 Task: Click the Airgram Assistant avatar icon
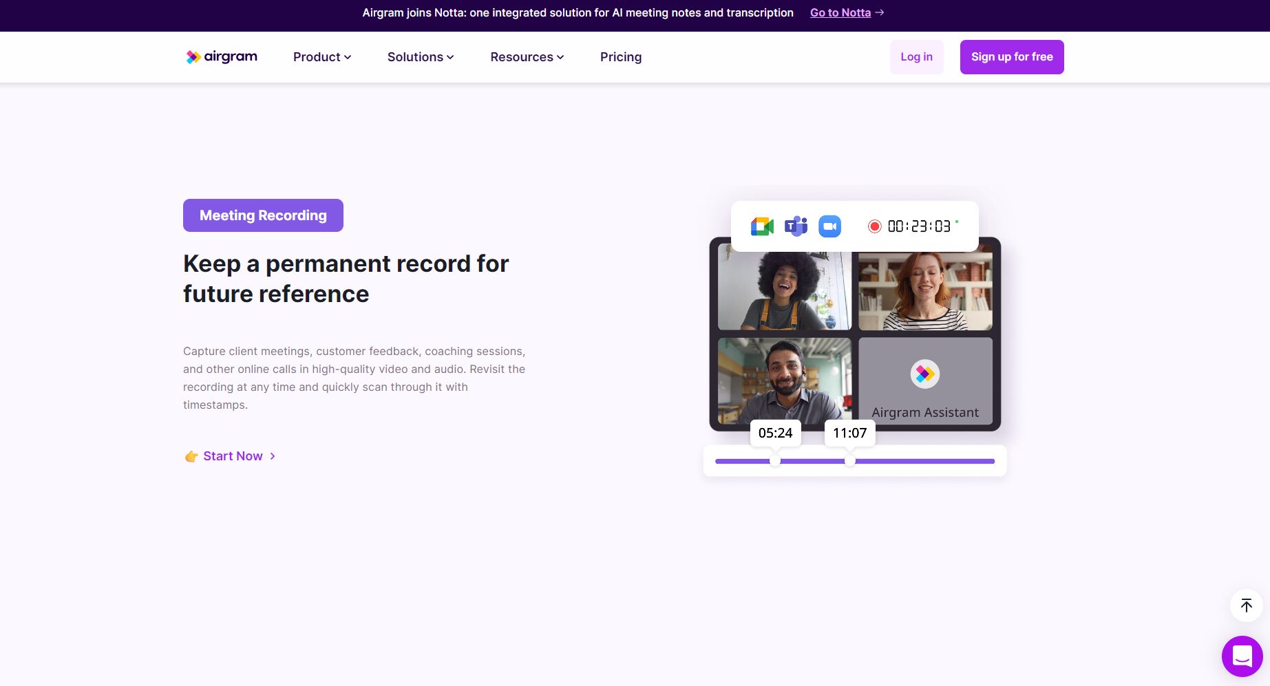(924, 374)
